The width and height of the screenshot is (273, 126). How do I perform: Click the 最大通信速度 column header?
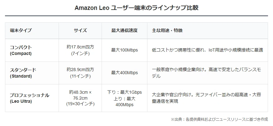(124, 30)
